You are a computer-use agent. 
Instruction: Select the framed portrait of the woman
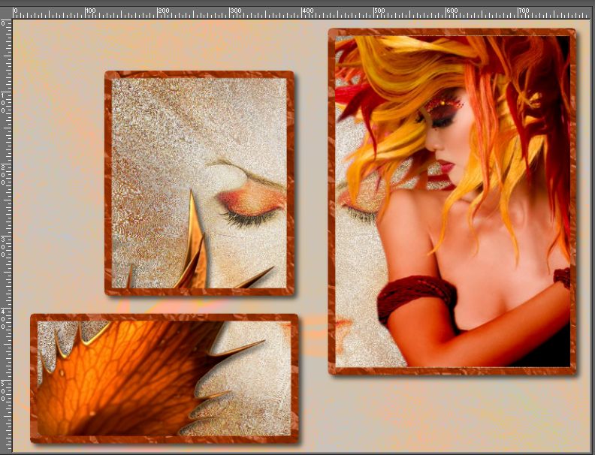452,201
